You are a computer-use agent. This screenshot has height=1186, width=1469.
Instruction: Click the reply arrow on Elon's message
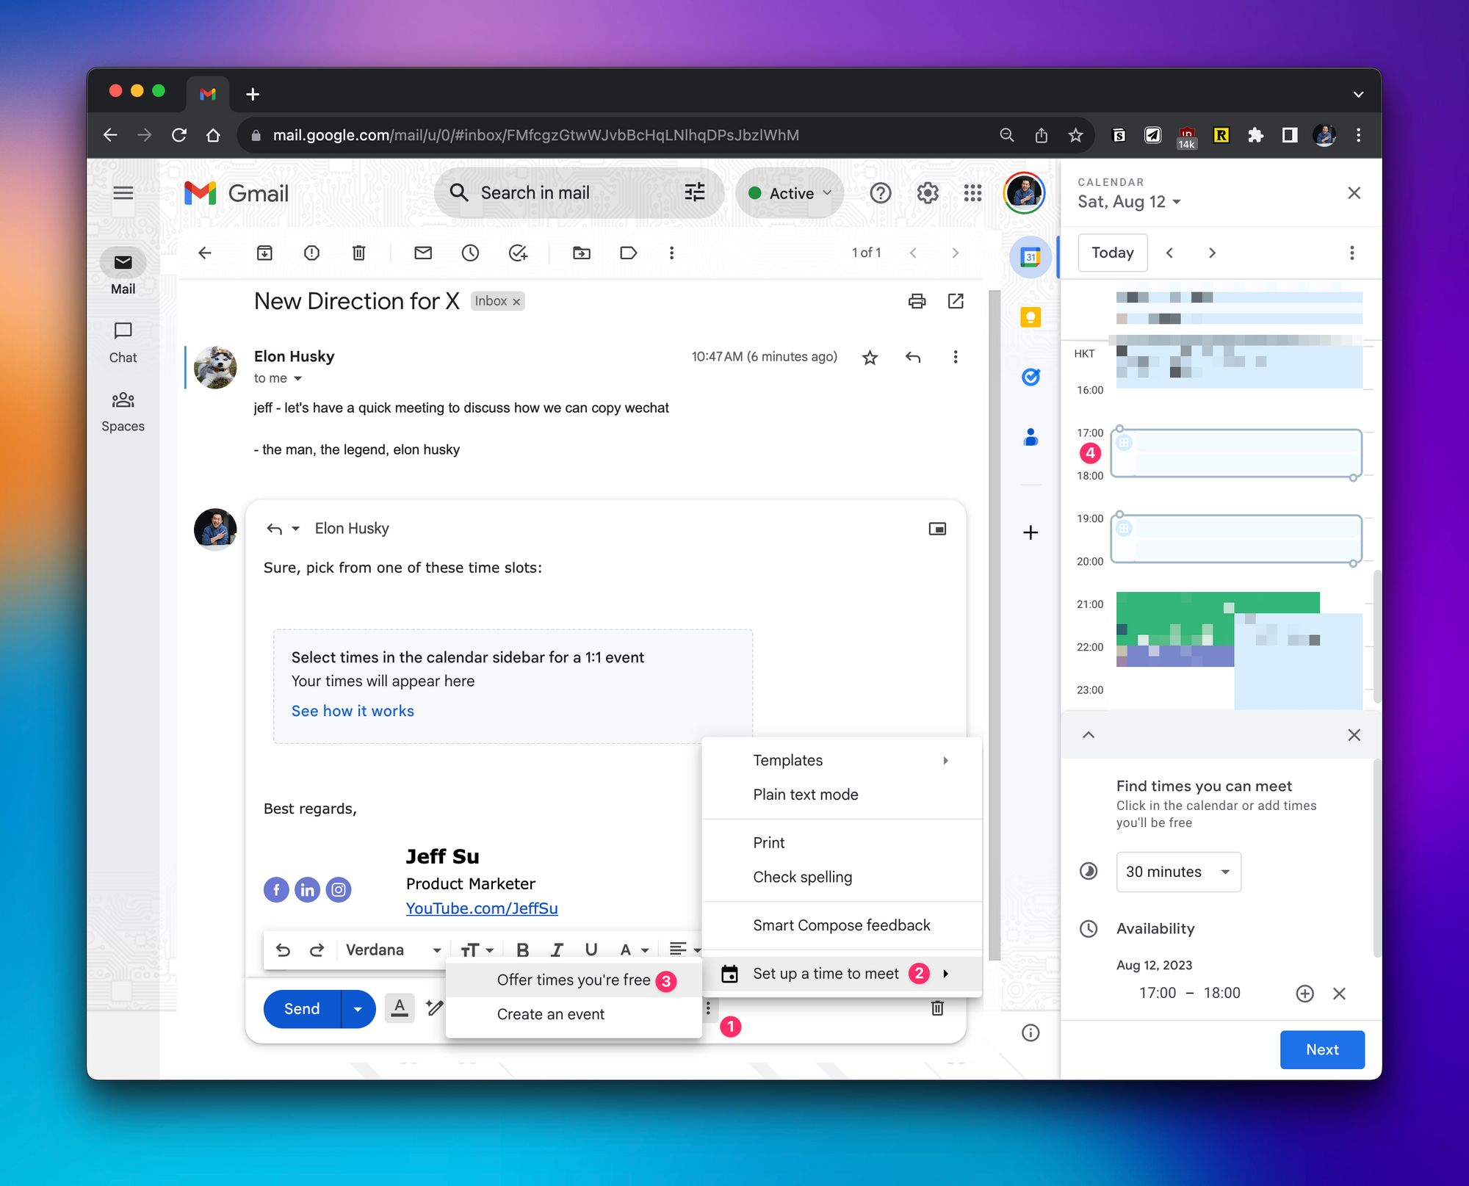coord(913,357)
